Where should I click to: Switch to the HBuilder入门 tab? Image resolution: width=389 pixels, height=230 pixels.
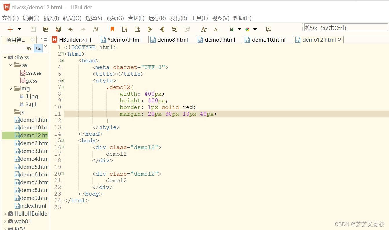(75, 40)
